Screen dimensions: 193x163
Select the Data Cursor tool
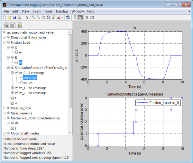tap(53, 17)
